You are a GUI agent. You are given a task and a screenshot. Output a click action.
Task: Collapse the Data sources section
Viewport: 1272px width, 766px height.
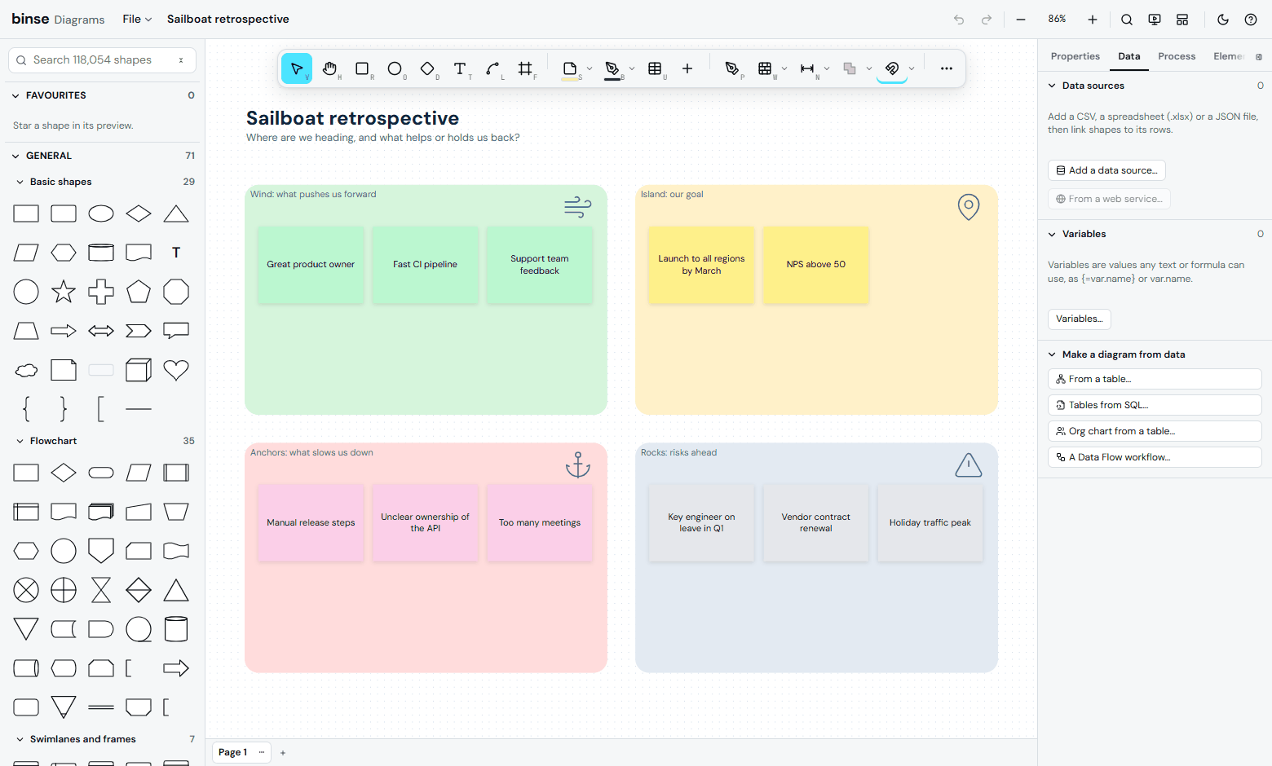[1052, 86]
